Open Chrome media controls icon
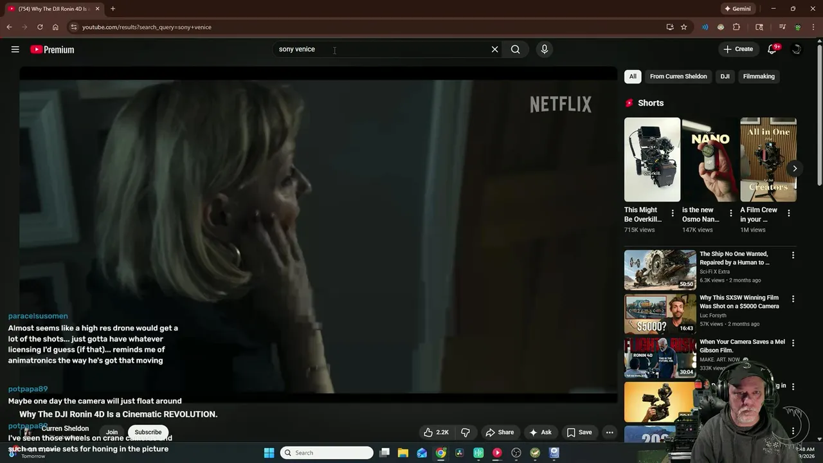823x463 pixels. (782, 27)
